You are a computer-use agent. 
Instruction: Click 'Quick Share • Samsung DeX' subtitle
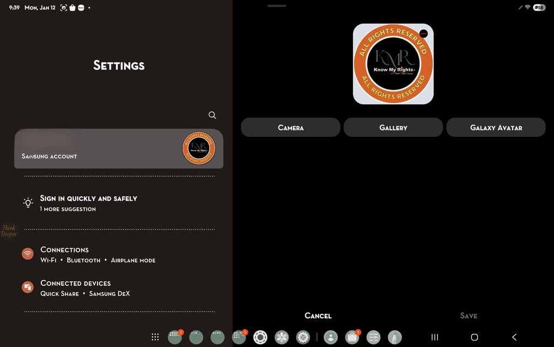[85, 293]
